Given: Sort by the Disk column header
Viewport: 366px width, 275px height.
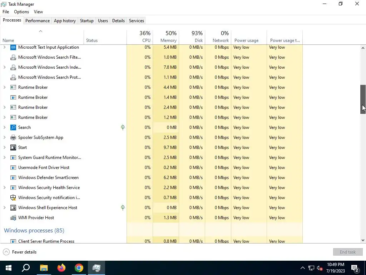Looking at the screenshot, I should [x=192, y=37].
